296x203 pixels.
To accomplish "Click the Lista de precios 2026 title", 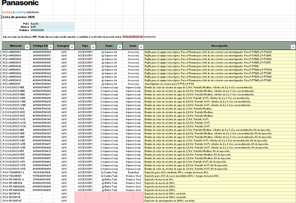I will point(19,17).
